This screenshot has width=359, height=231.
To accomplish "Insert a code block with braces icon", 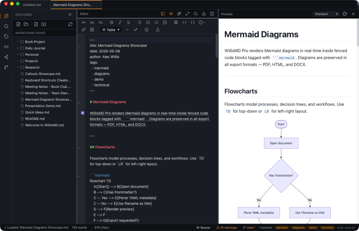I will (193, 22).
